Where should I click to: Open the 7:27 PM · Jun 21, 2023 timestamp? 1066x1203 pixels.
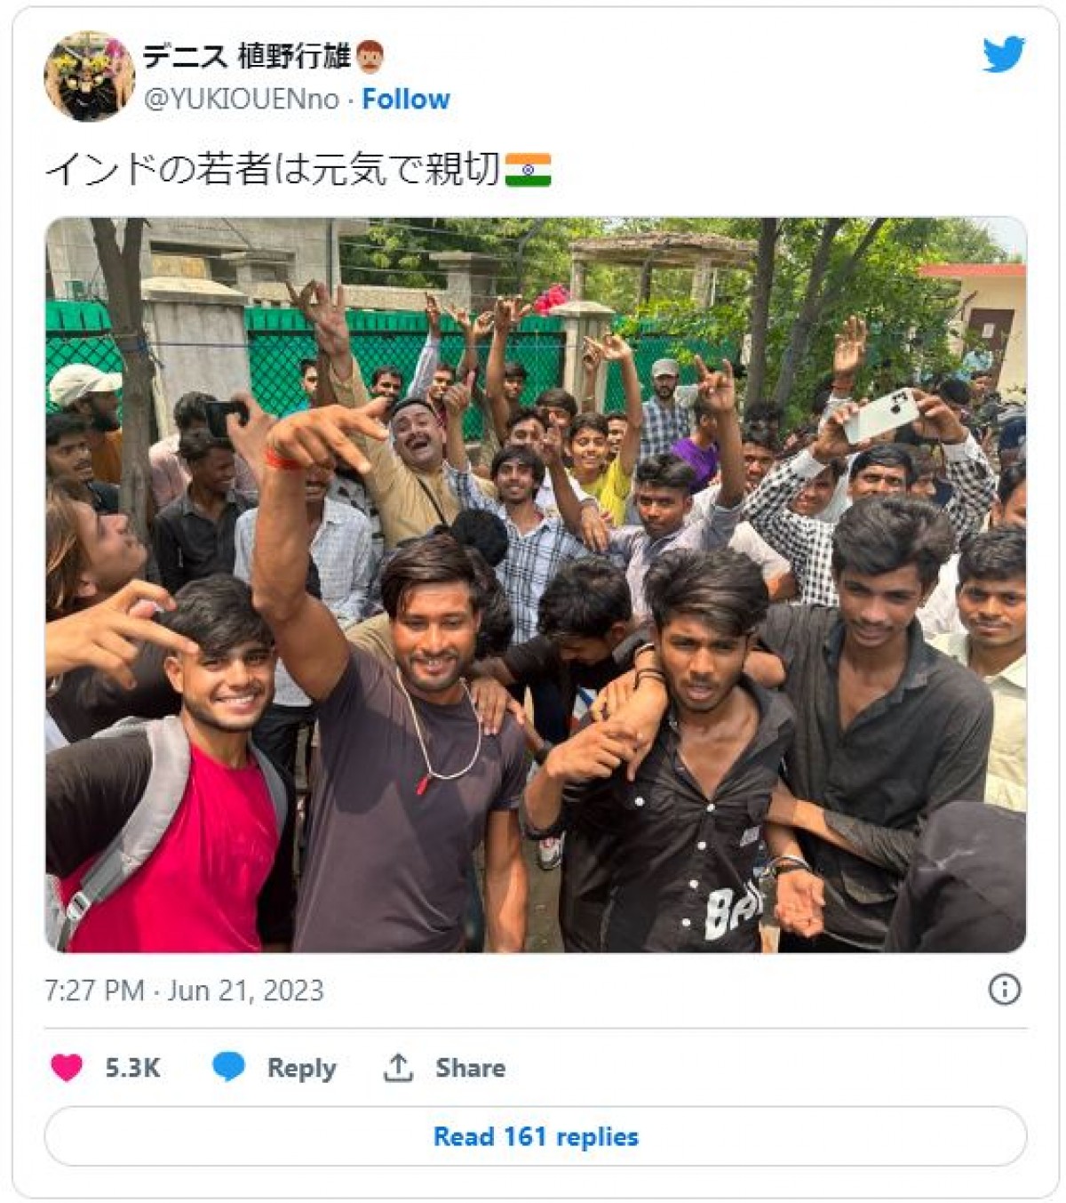(x=185, y=990)
